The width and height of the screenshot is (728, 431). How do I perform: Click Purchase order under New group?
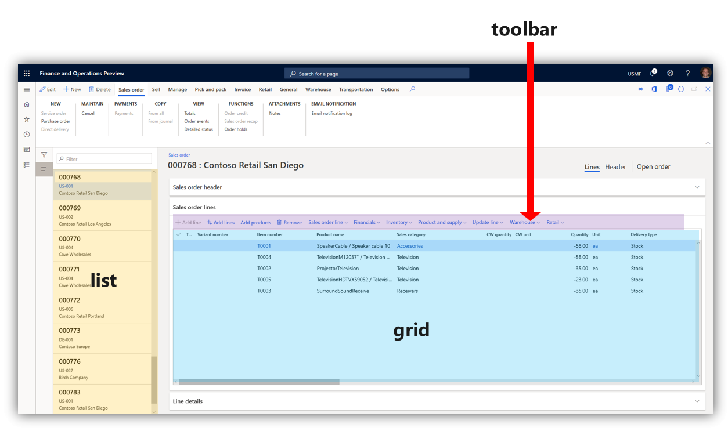[56, 121]
